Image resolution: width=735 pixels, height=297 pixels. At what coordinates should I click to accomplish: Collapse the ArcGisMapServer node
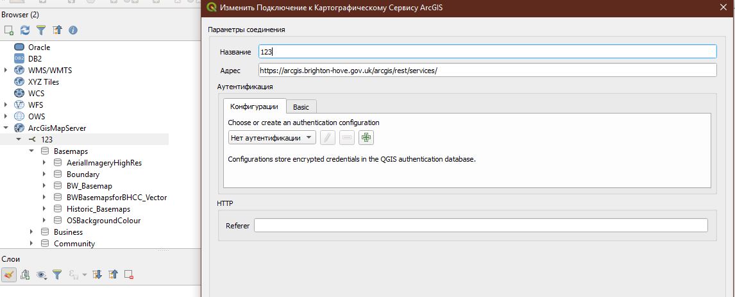coord(6,128)
